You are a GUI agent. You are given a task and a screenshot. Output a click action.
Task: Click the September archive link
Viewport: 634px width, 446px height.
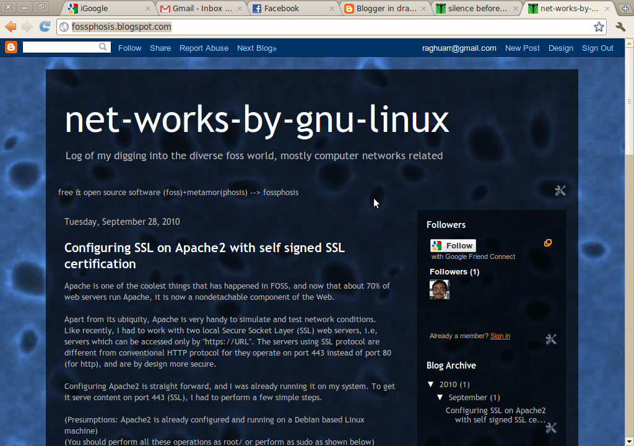(468, 398)
